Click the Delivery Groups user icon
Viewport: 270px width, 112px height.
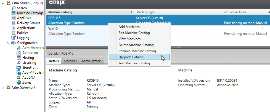click(x=14, y=23)
